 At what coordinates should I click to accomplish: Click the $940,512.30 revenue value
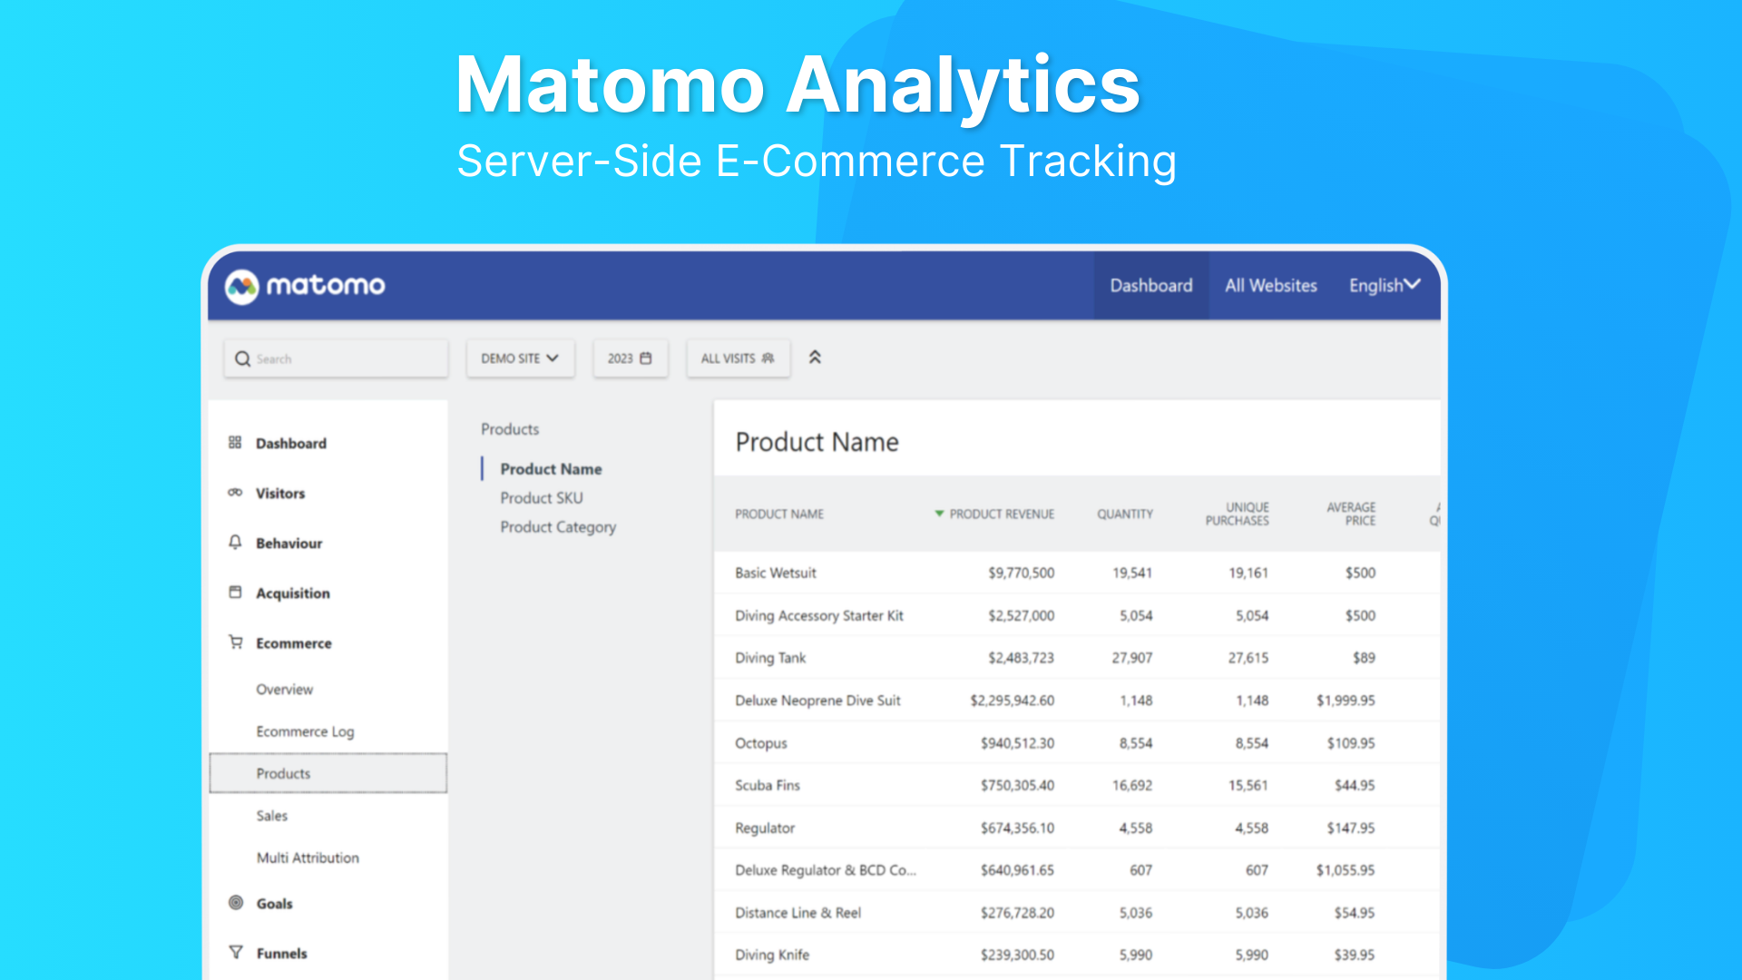pyautogui.click(x=1017, y=743)
